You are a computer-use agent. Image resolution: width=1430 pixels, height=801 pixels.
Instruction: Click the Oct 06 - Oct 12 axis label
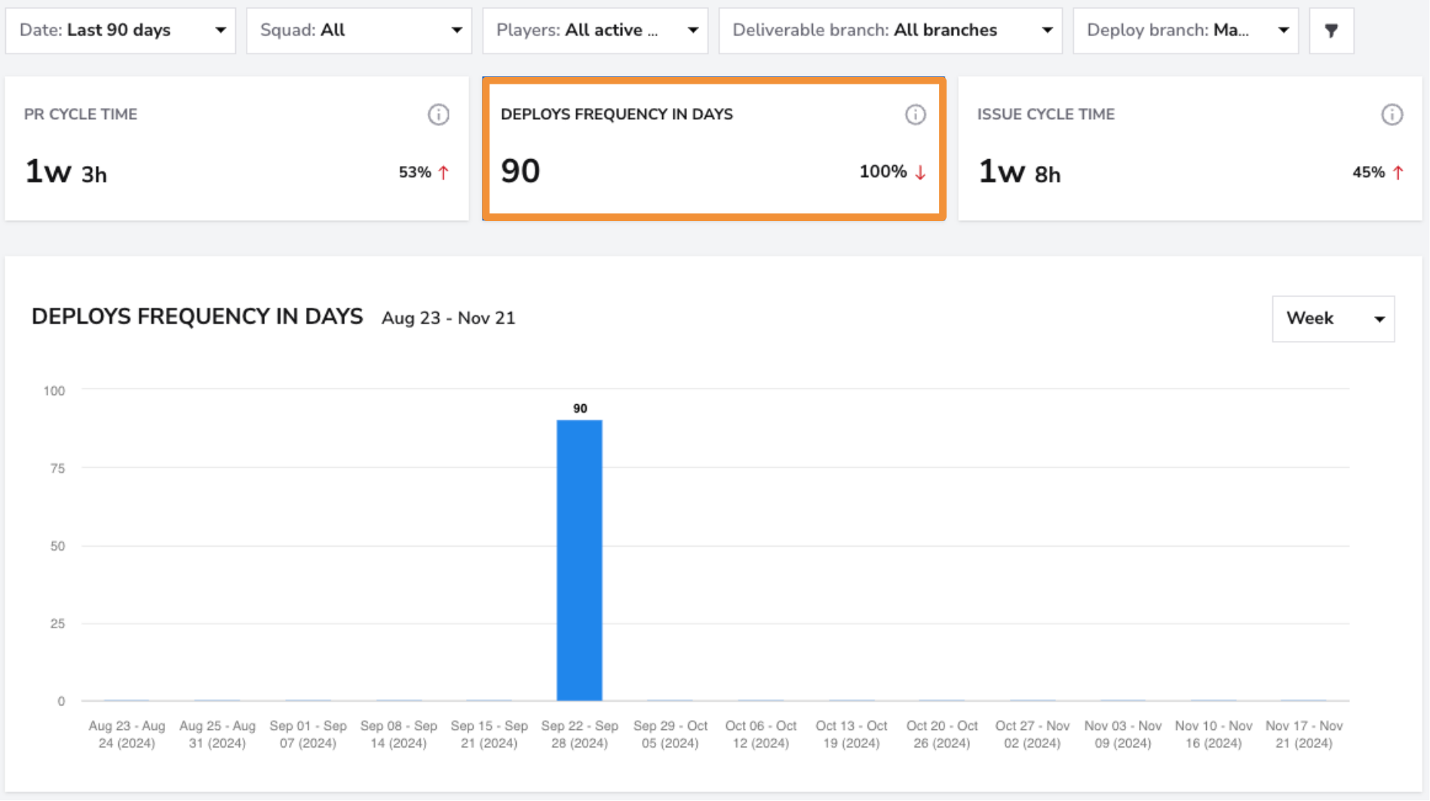pyautogui.click(x=761, y=735)
